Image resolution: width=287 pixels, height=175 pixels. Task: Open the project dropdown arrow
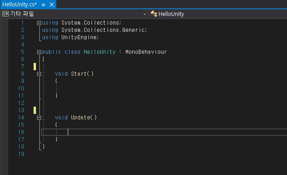click(x=144, y=14)
